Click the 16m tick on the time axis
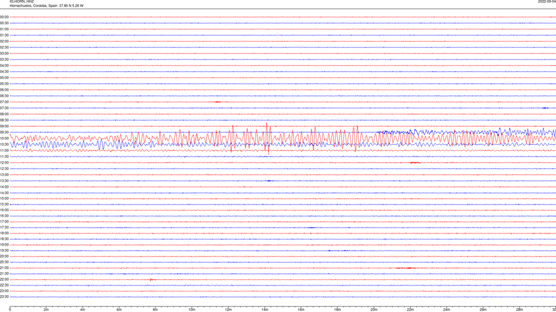 (x=301, y=310)
